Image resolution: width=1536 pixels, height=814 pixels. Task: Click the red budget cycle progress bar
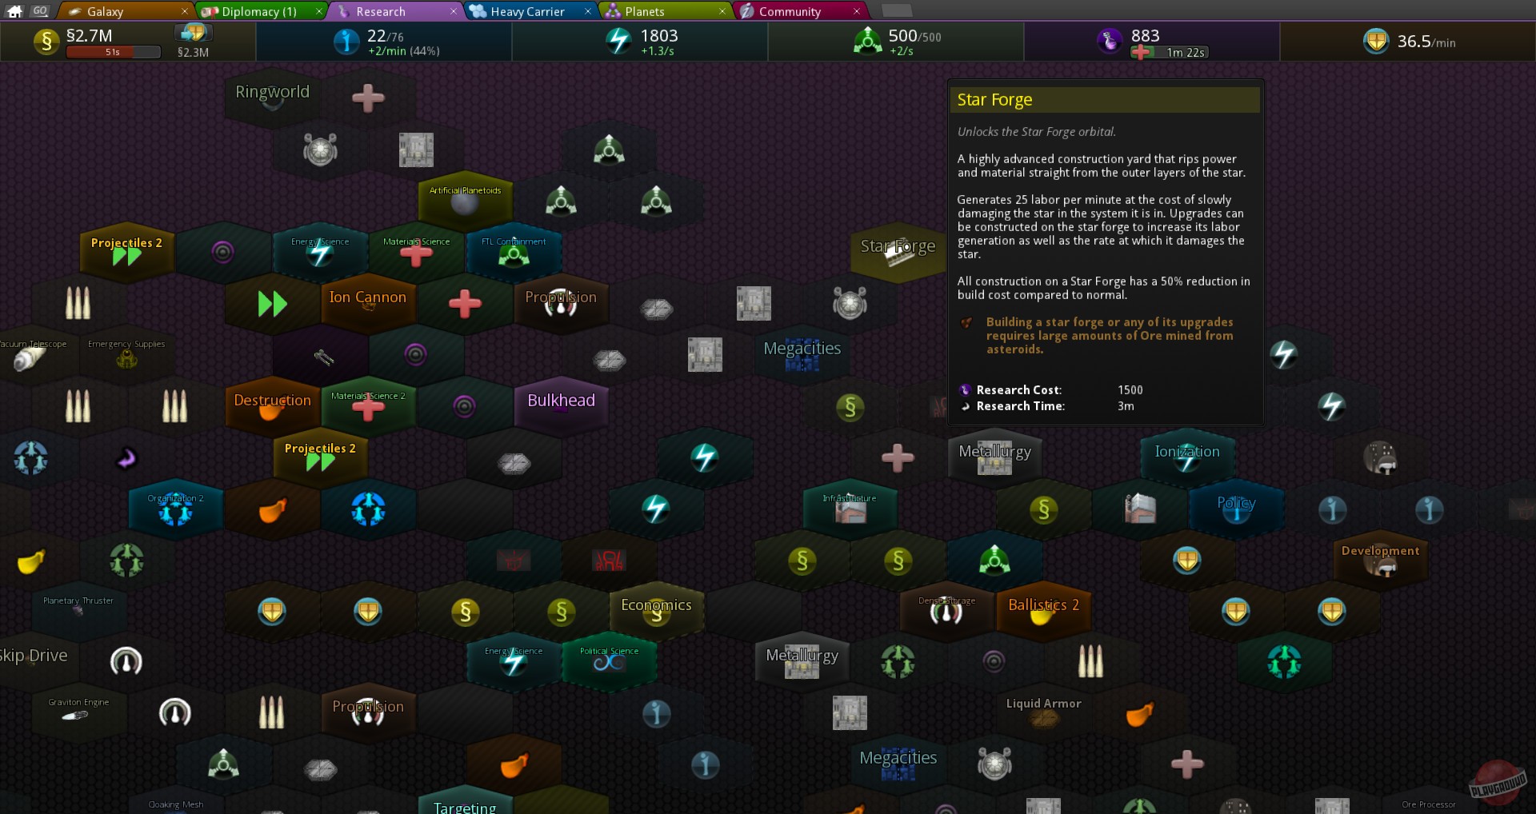pyautogui.click(x=113, y=53)
